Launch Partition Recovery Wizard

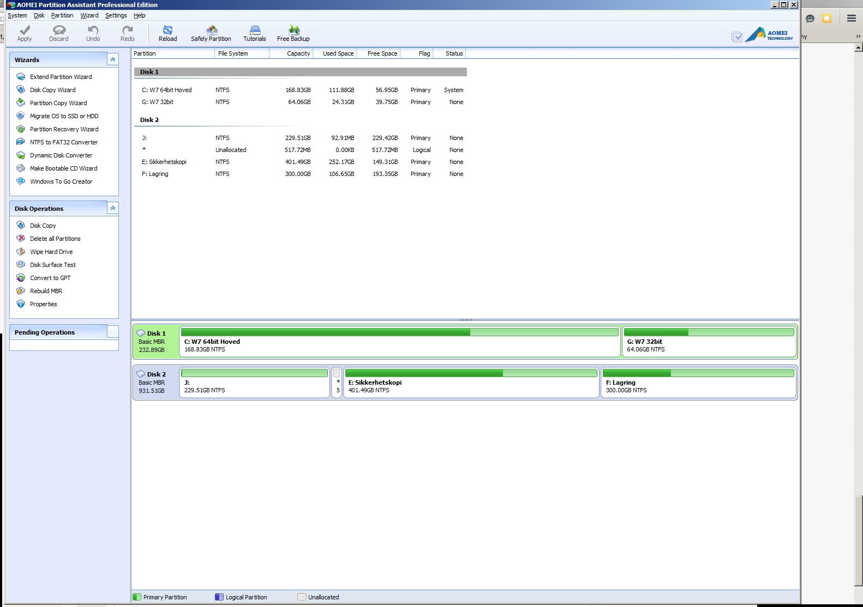tap(64, 129)
